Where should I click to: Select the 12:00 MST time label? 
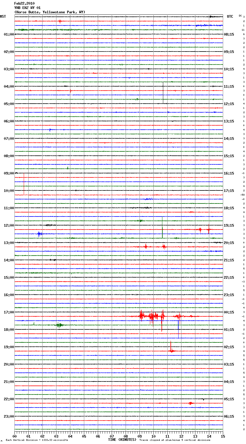tap(9, 225)
